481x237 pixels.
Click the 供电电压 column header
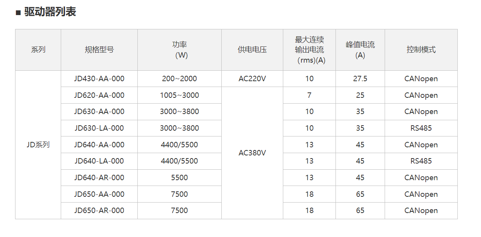coord(252,50)
